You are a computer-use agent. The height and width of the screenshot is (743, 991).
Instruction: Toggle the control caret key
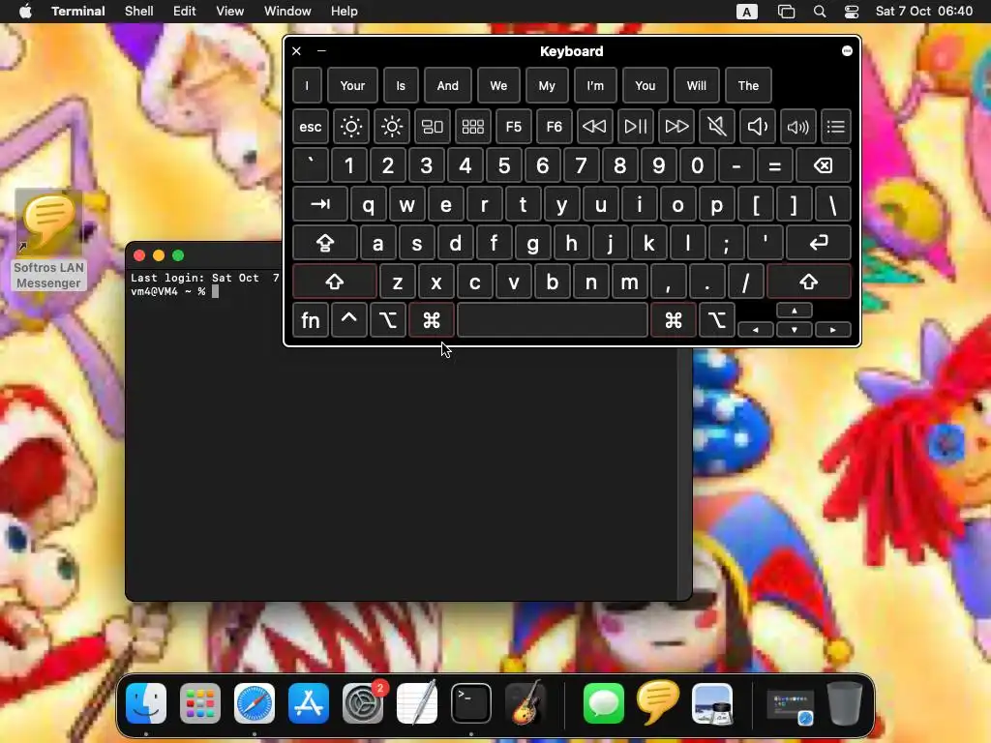click(348, 320)
